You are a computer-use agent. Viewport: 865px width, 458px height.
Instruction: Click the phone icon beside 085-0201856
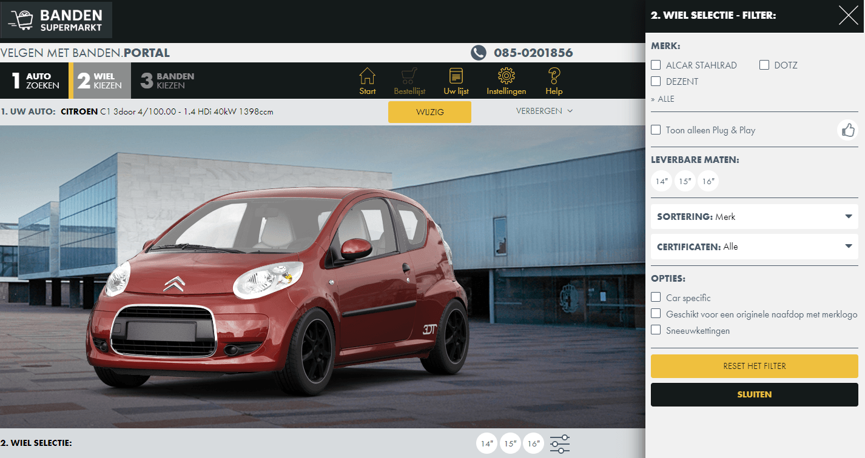[x=479, y=53]
